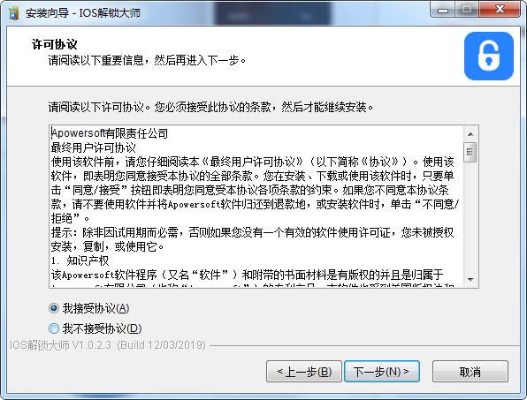527x400 pixels.
Task: Click the 取消 cancel button
Action: point(470,372)
